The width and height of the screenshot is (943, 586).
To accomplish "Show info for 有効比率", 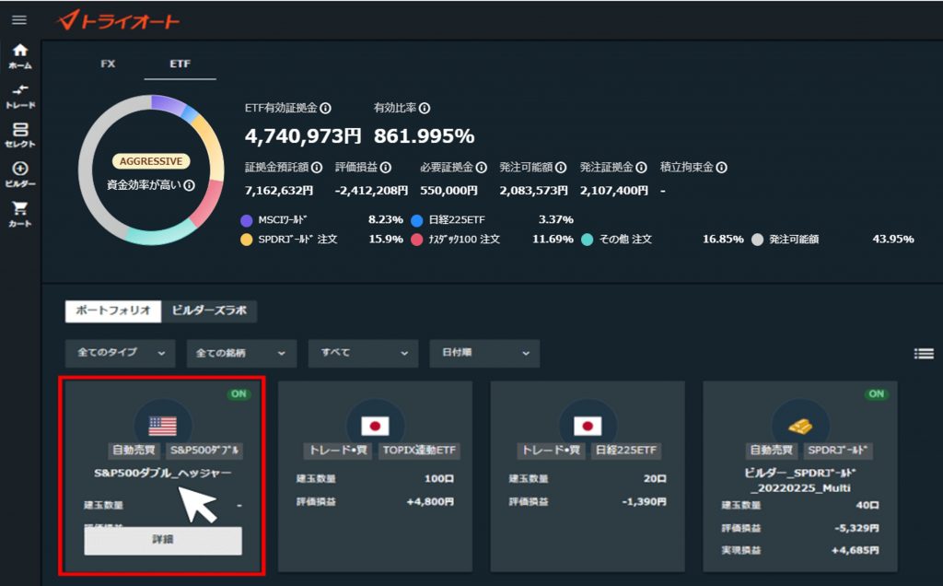I will [x=425, y=109].
